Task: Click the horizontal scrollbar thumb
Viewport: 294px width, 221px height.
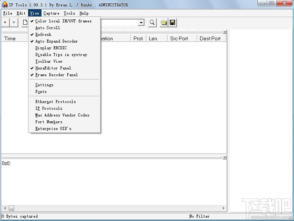Action: click(x=12, y=208)
